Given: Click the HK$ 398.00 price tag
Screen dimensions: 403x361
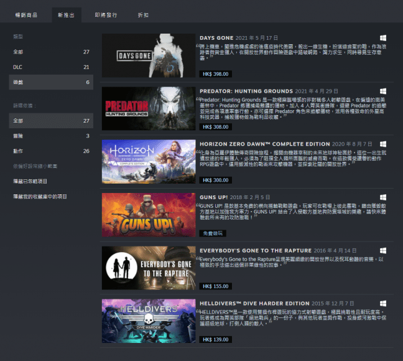Looking at the screenshot, I should click(x=215, y=74).
